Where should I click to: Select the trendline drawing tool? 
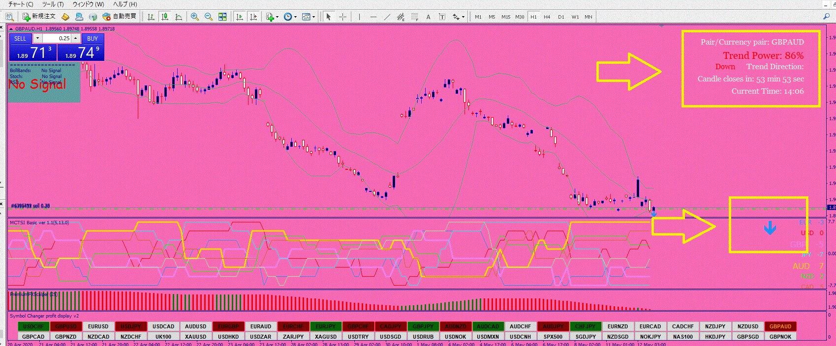tap(387, 17)
